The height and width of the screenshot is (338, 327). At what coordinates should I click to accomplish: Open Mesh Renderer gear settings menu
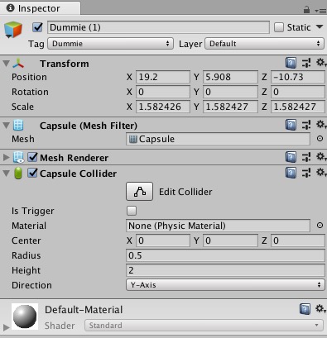coord(320,157)
